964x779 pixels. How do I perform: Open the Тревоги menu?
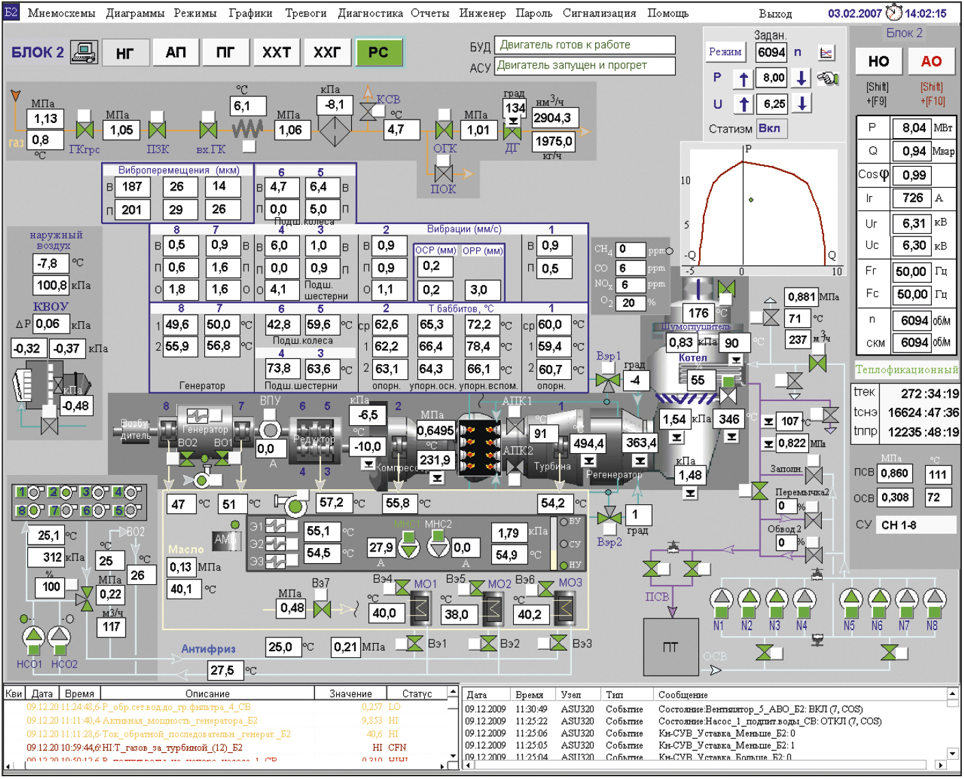(306, 13)
